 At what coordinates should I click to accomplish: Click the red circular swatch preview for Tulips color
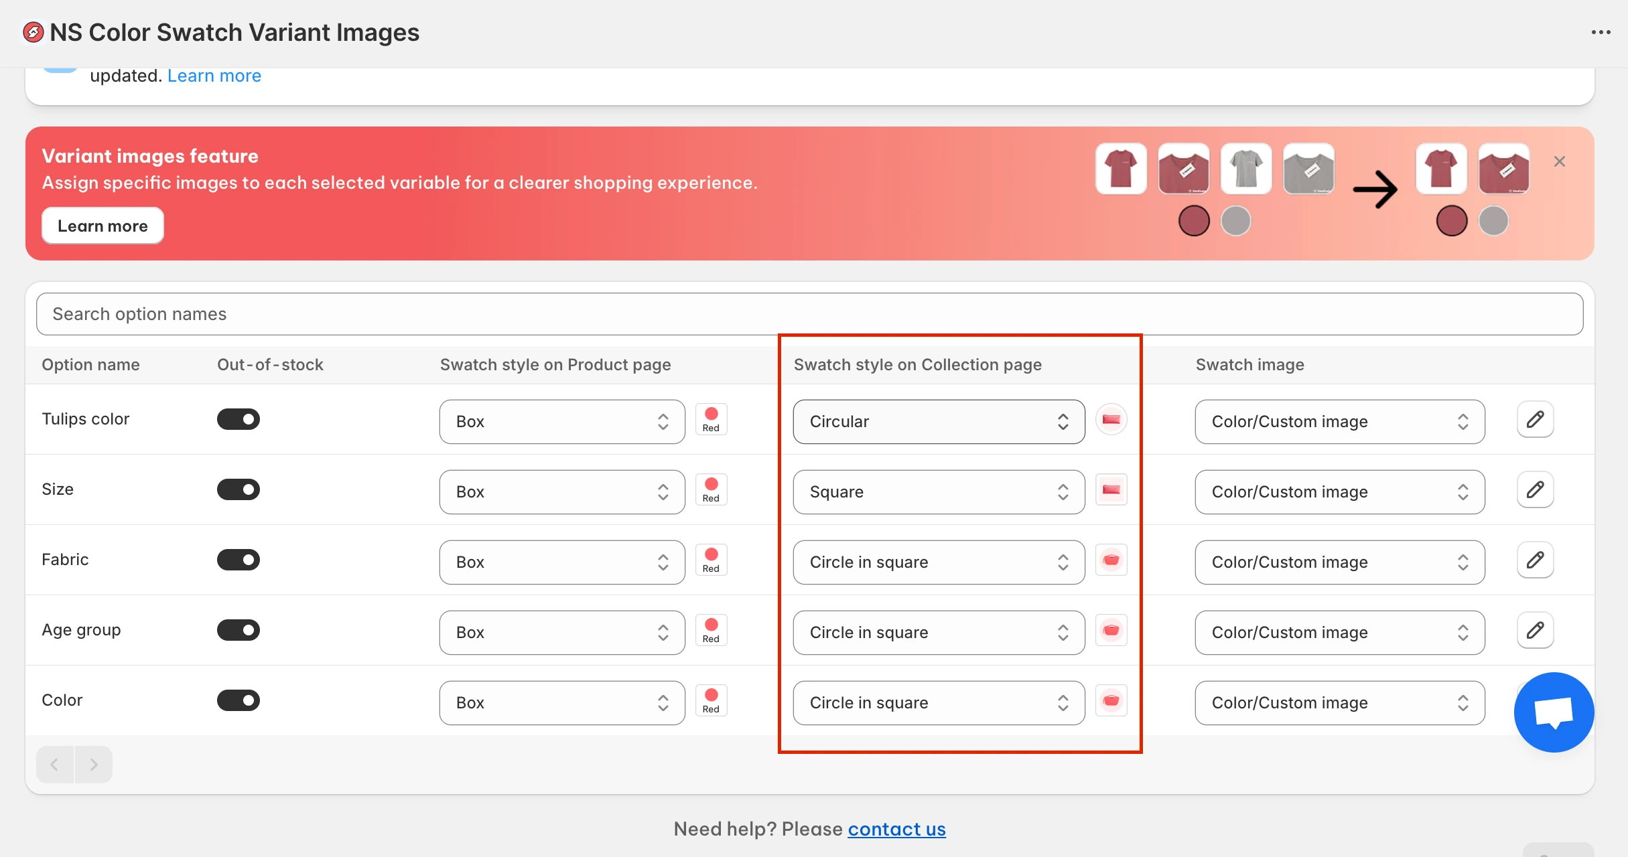click(1111, 420)
